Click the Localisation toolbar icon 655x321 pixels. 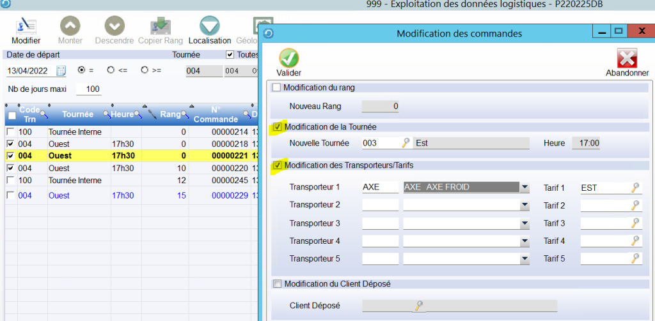pyautogui.click(x=209, y=26)
